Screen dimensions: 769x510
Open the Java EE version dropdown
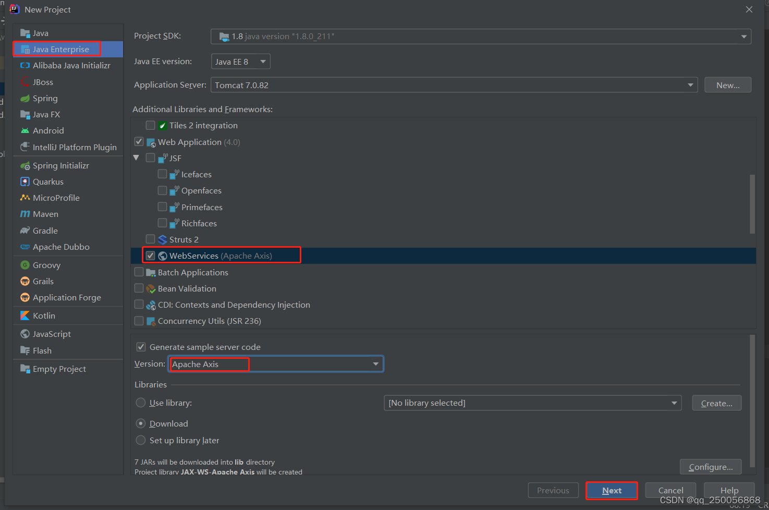[x=241, y=62]
